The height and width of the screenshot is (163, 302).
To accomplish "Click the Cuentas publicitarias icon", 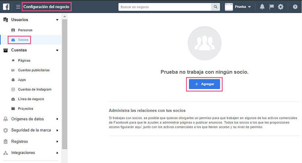I will (x=13, y=70).
